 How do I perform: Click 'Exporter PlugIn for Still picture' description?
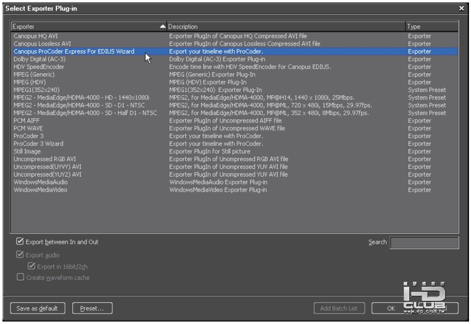tap(210, 151)
